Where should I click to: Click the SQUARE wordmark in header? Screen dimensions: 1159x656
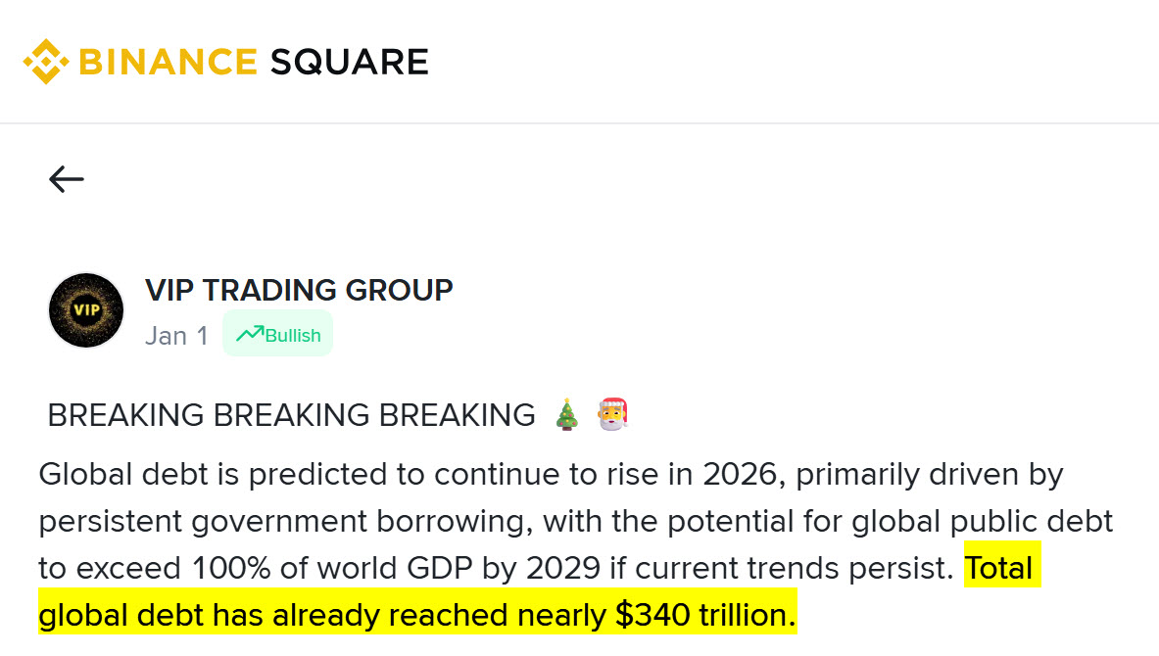pyautogui.click(x=349, y=62)
